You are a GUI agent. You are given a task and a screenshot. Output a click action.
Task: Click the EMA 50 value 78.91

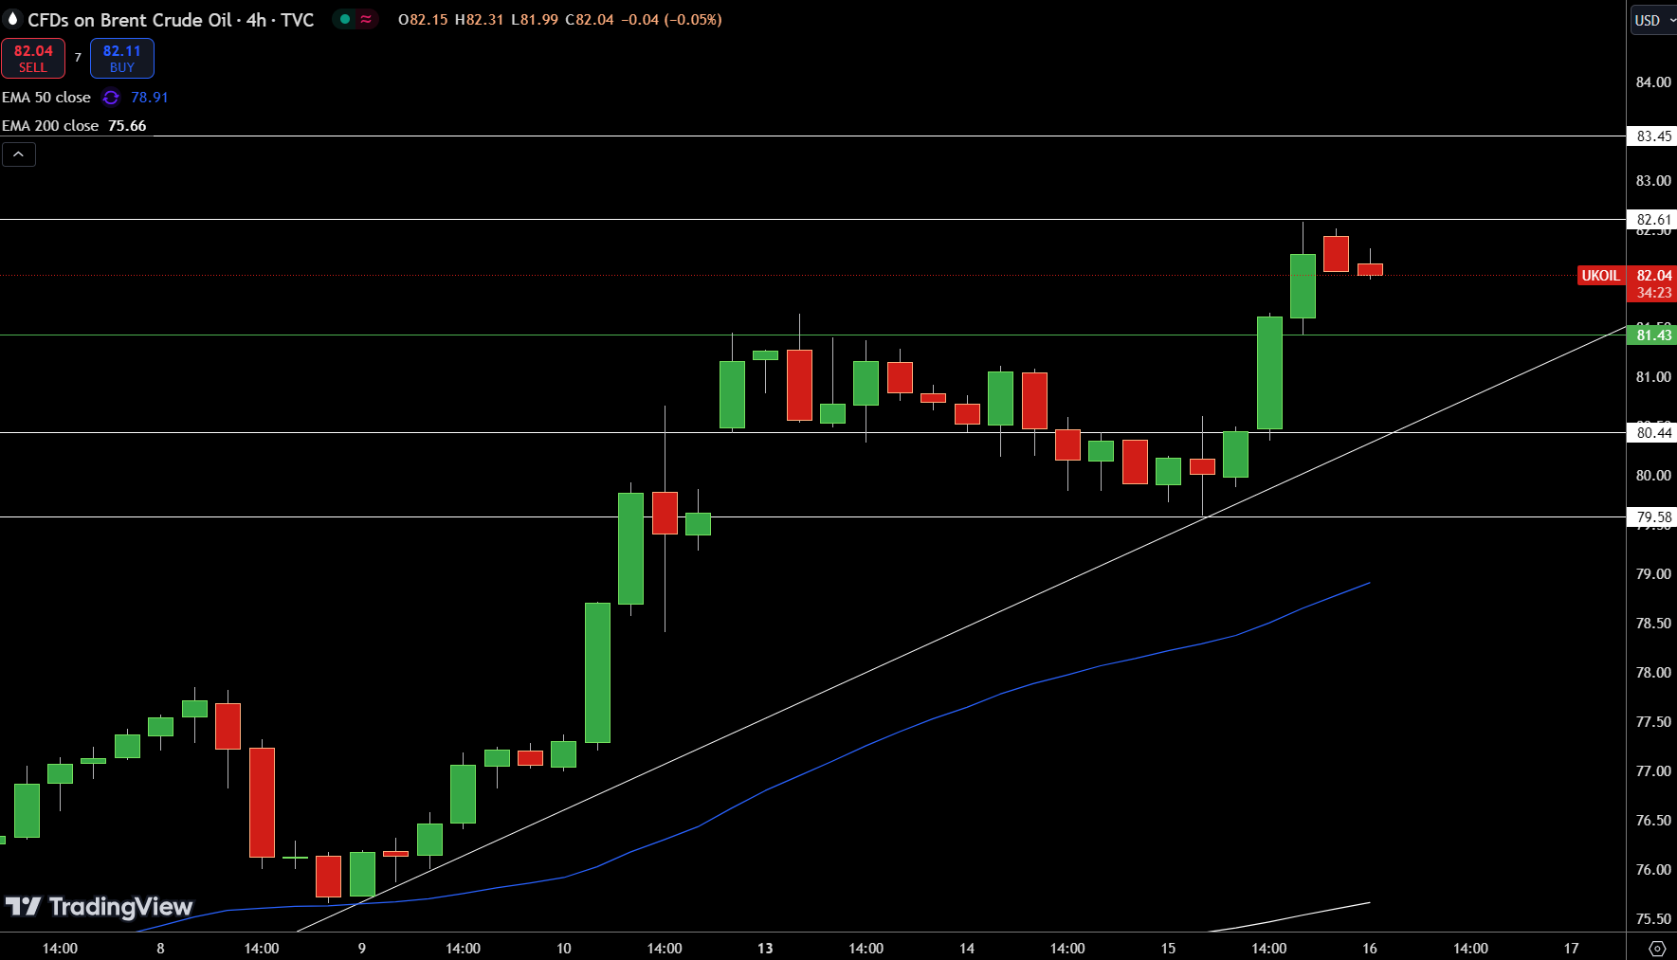(x=150, y=98)
